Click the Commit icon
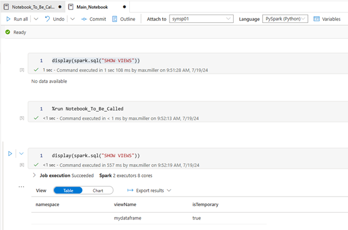348x230 pixels. click(84, 20)
